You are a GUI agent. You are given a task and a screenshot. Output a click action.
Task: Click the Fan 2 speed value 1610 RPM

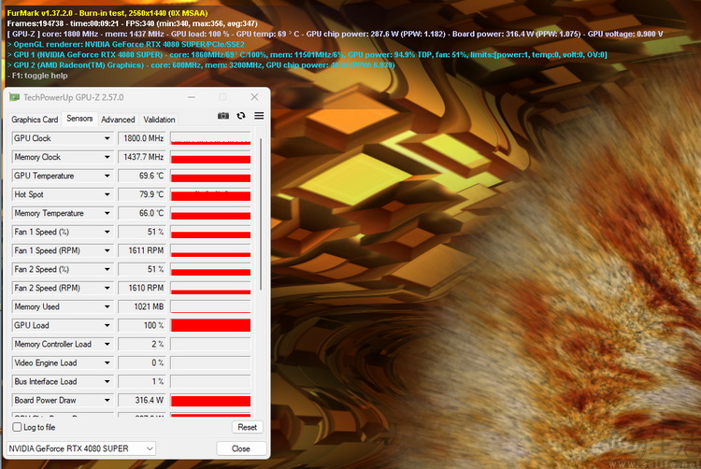tap(142, 288)
